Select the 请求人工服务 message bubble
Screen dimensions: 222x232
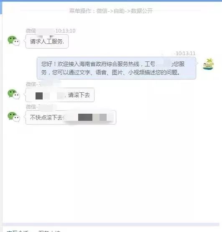[x=47, y=41]
